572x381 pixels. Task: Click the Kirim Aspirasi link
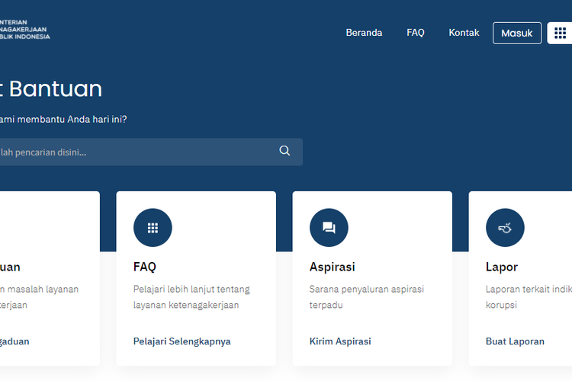coord(340,341)
